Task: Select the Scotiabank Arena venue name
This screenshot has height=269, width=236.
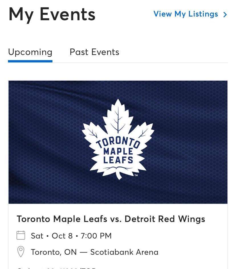Action: point(124,252)
